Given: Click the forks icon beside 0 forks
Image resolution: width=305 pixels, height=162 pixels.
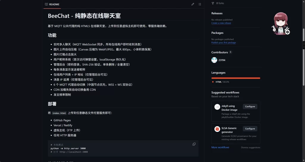Looking at the screenshot, I should [213, 3].
